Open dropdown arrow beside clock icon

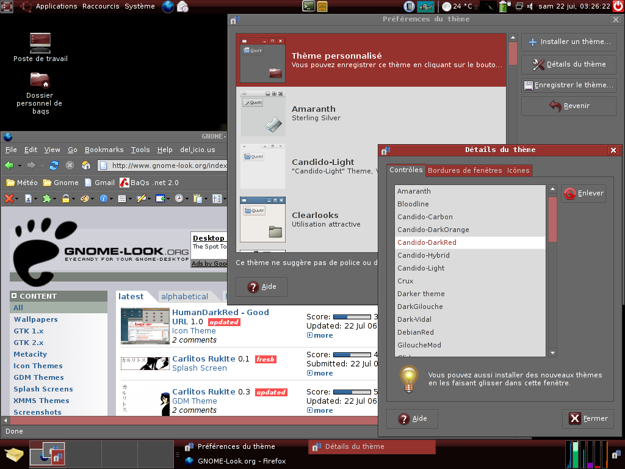tap(187, 198)
